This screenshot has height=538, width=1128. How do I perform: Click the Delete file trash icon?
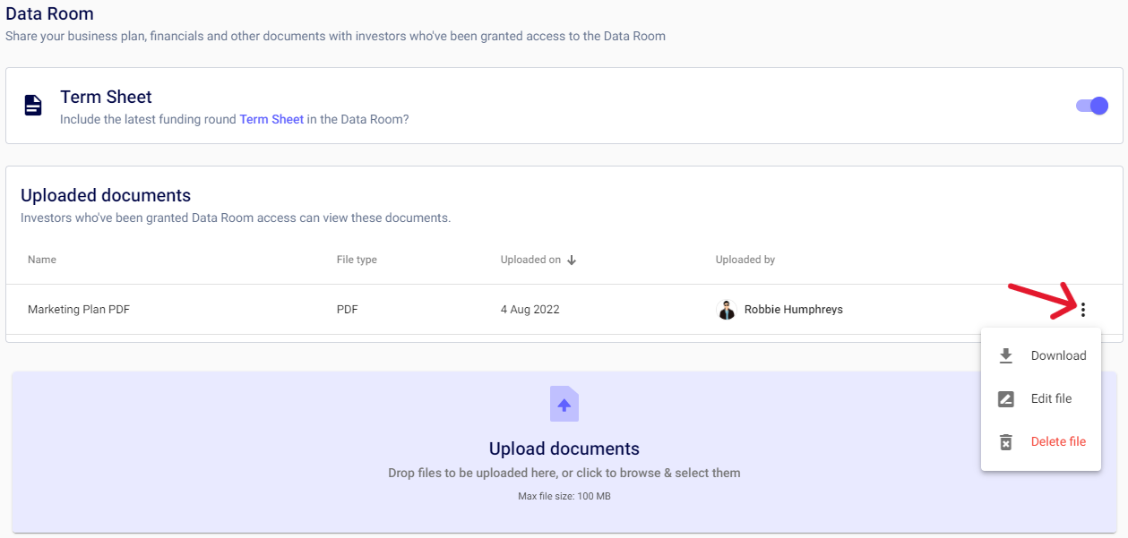1006,442
